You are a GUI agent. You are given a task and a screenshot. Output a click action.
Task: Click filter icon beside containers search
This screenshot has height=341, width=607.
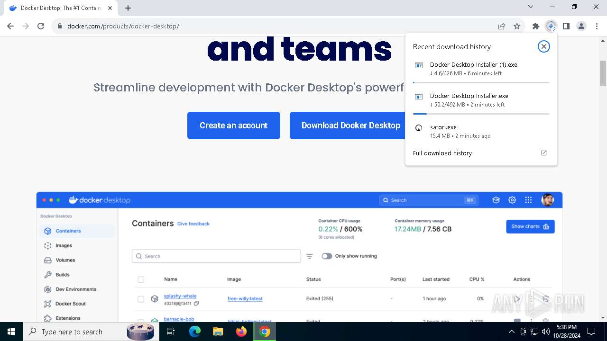pos(310,256)
